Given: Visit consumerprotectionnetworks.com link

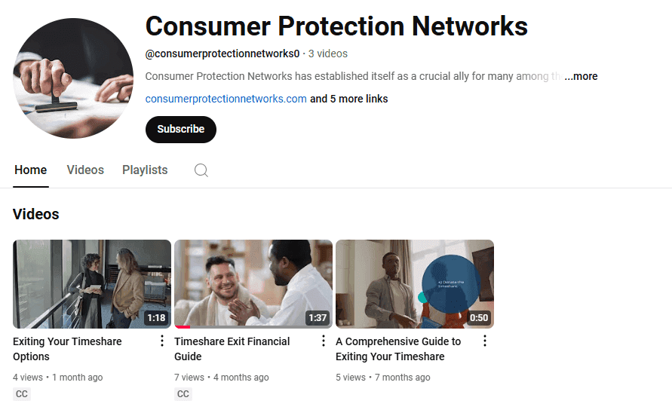Looking at the screenshot, I should pos(226,99).
